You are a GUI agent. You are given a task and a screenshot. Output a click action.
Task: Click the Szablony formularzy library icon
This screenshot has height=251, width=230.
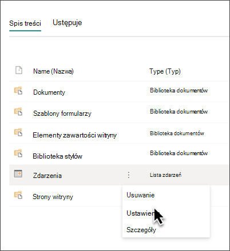click(x=18, y=111)
